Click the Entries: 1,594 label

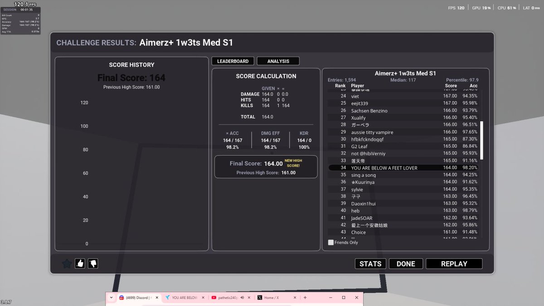tap(342, 80)
